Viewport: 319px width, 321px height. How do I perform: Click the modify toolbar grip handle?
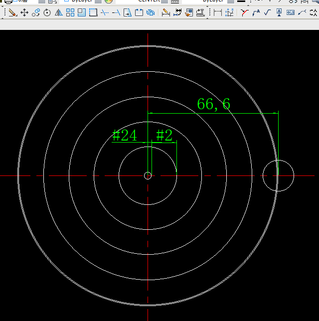5,12
